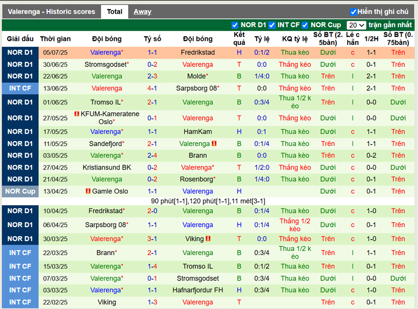
Task: Click the date 27/05/25
Action: (55, 118)
